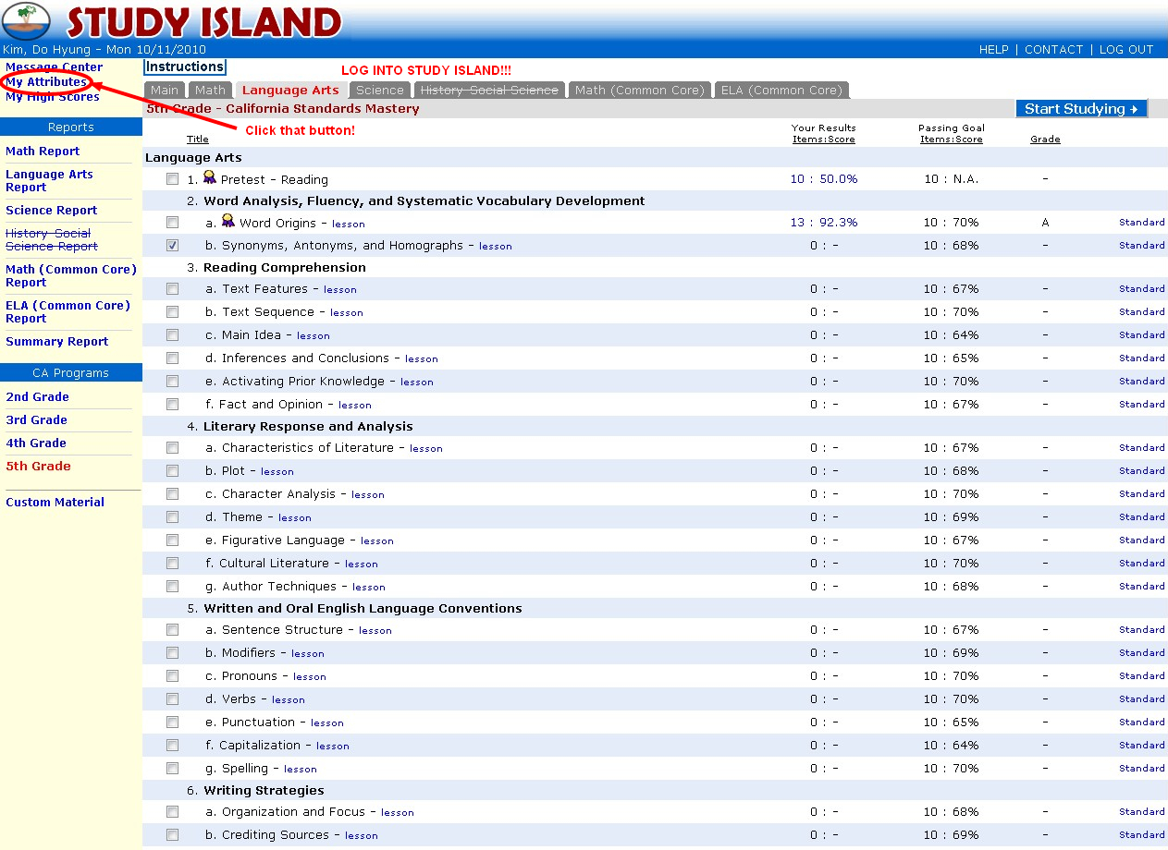Open the Math (Common Core) tab
Viewport: 1168px width, 850px height.
tap(638, 90)
